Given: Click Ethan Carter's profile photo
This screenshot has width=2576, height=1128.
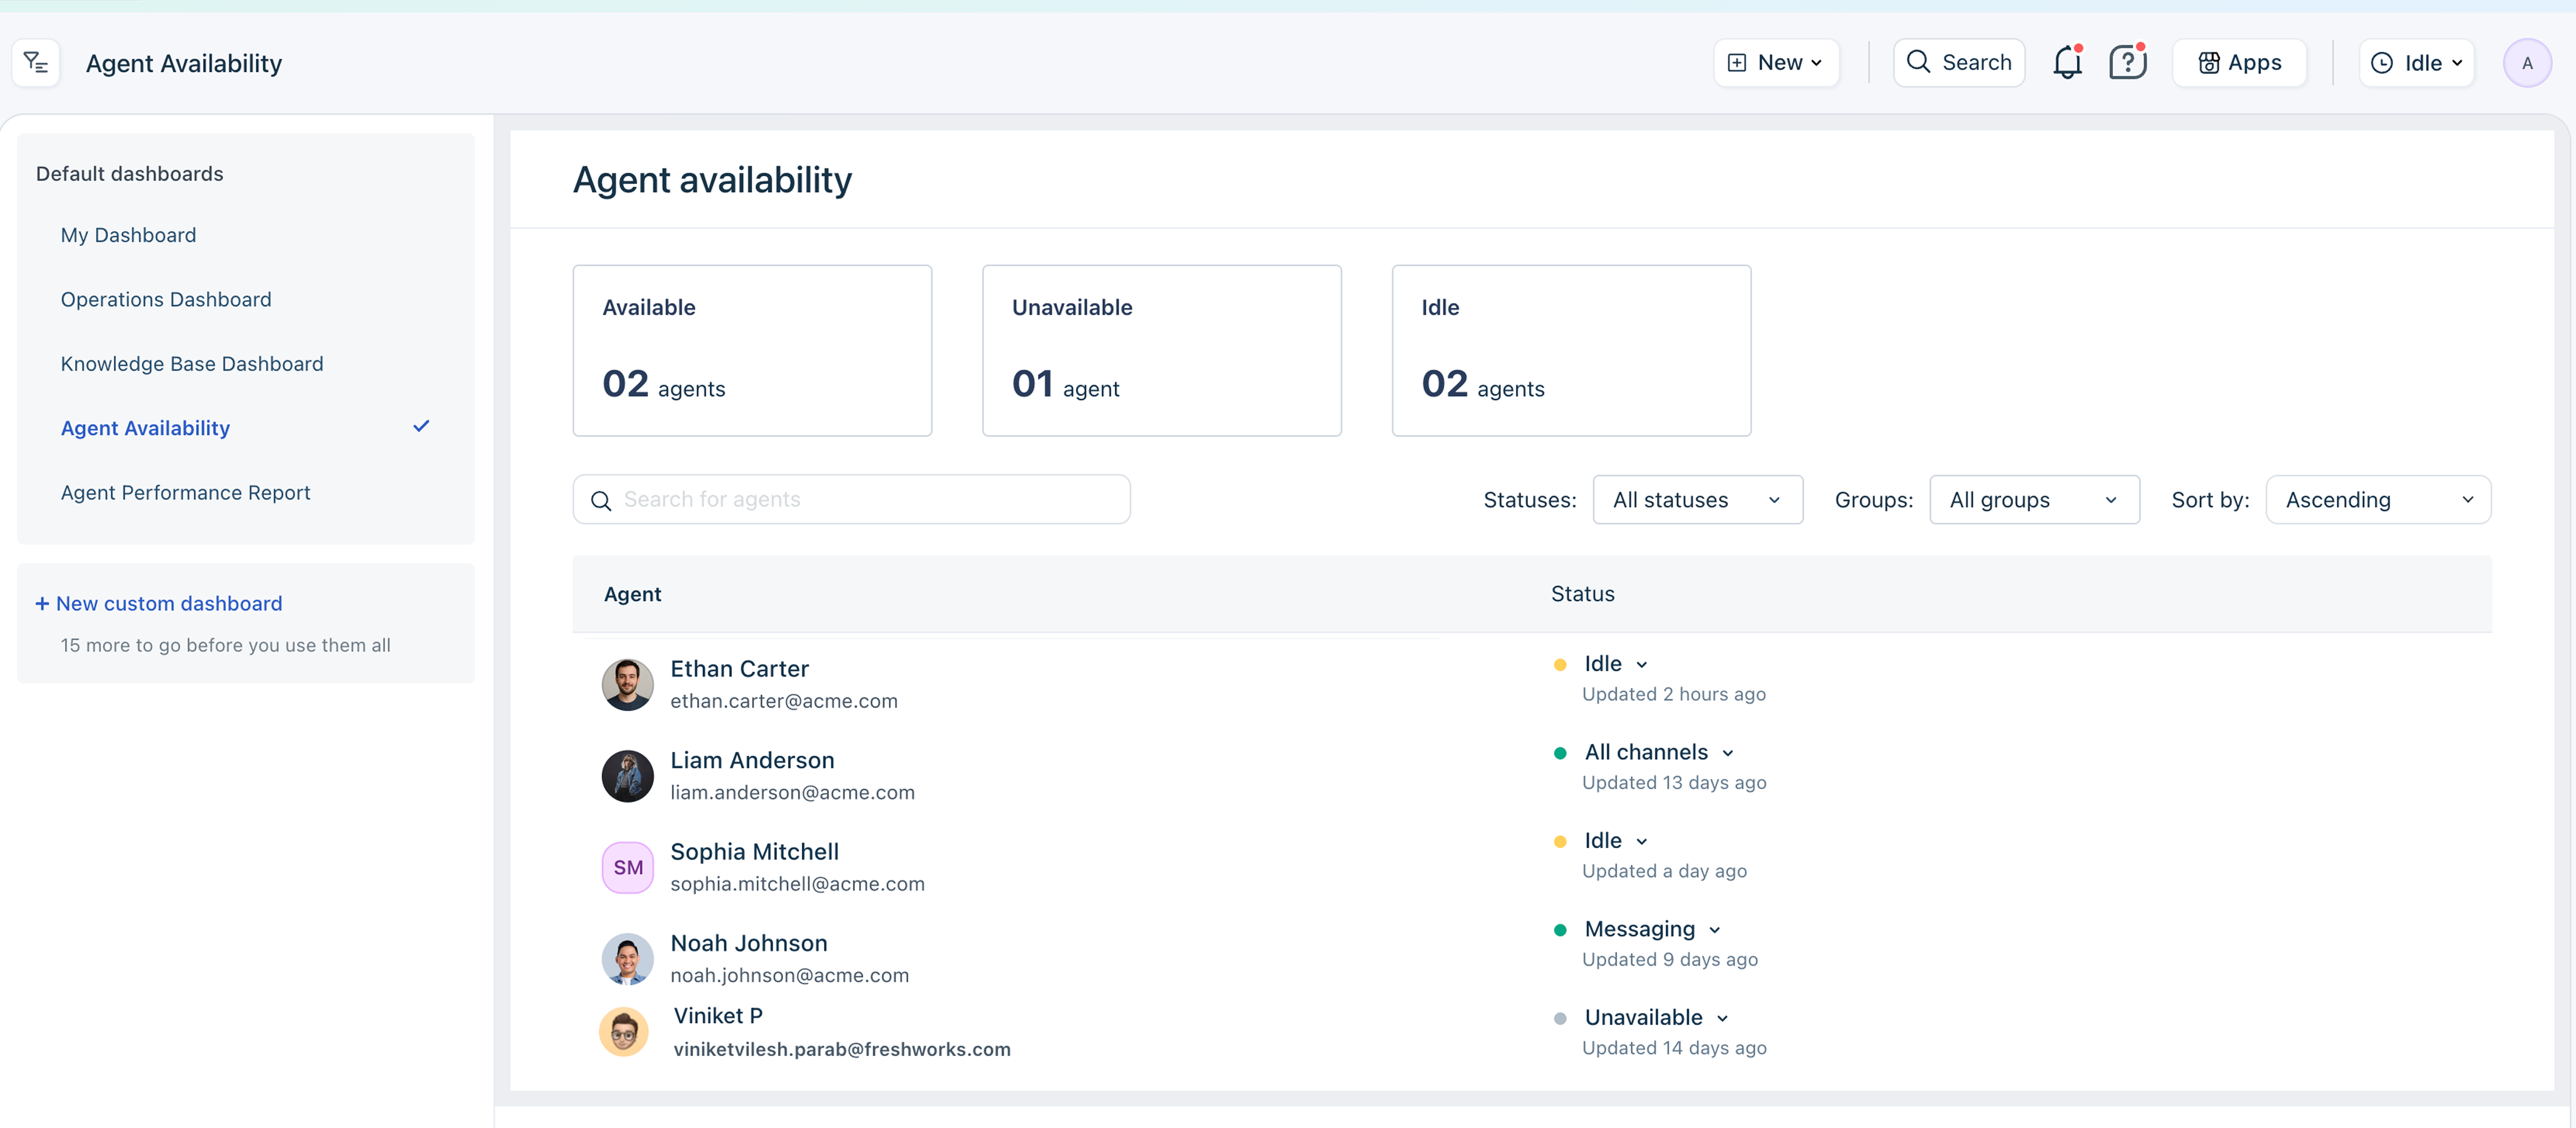Looking at the screenshot, I should pyautogui.click(x=627, y=685).
